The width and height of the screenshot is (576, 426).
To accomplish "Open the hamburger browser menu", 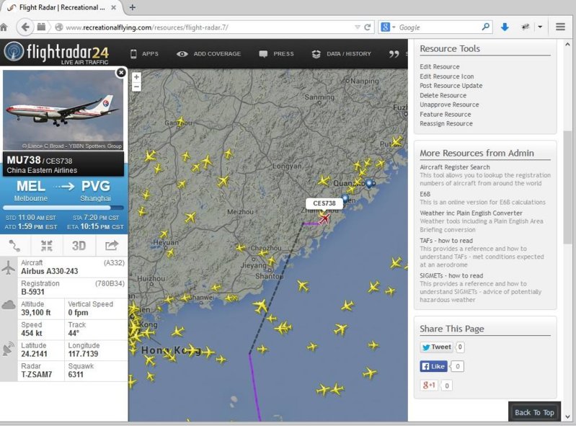I will 560,27.
